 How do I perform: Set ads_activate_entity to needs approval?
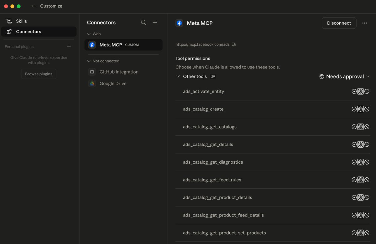click(361, 92)
